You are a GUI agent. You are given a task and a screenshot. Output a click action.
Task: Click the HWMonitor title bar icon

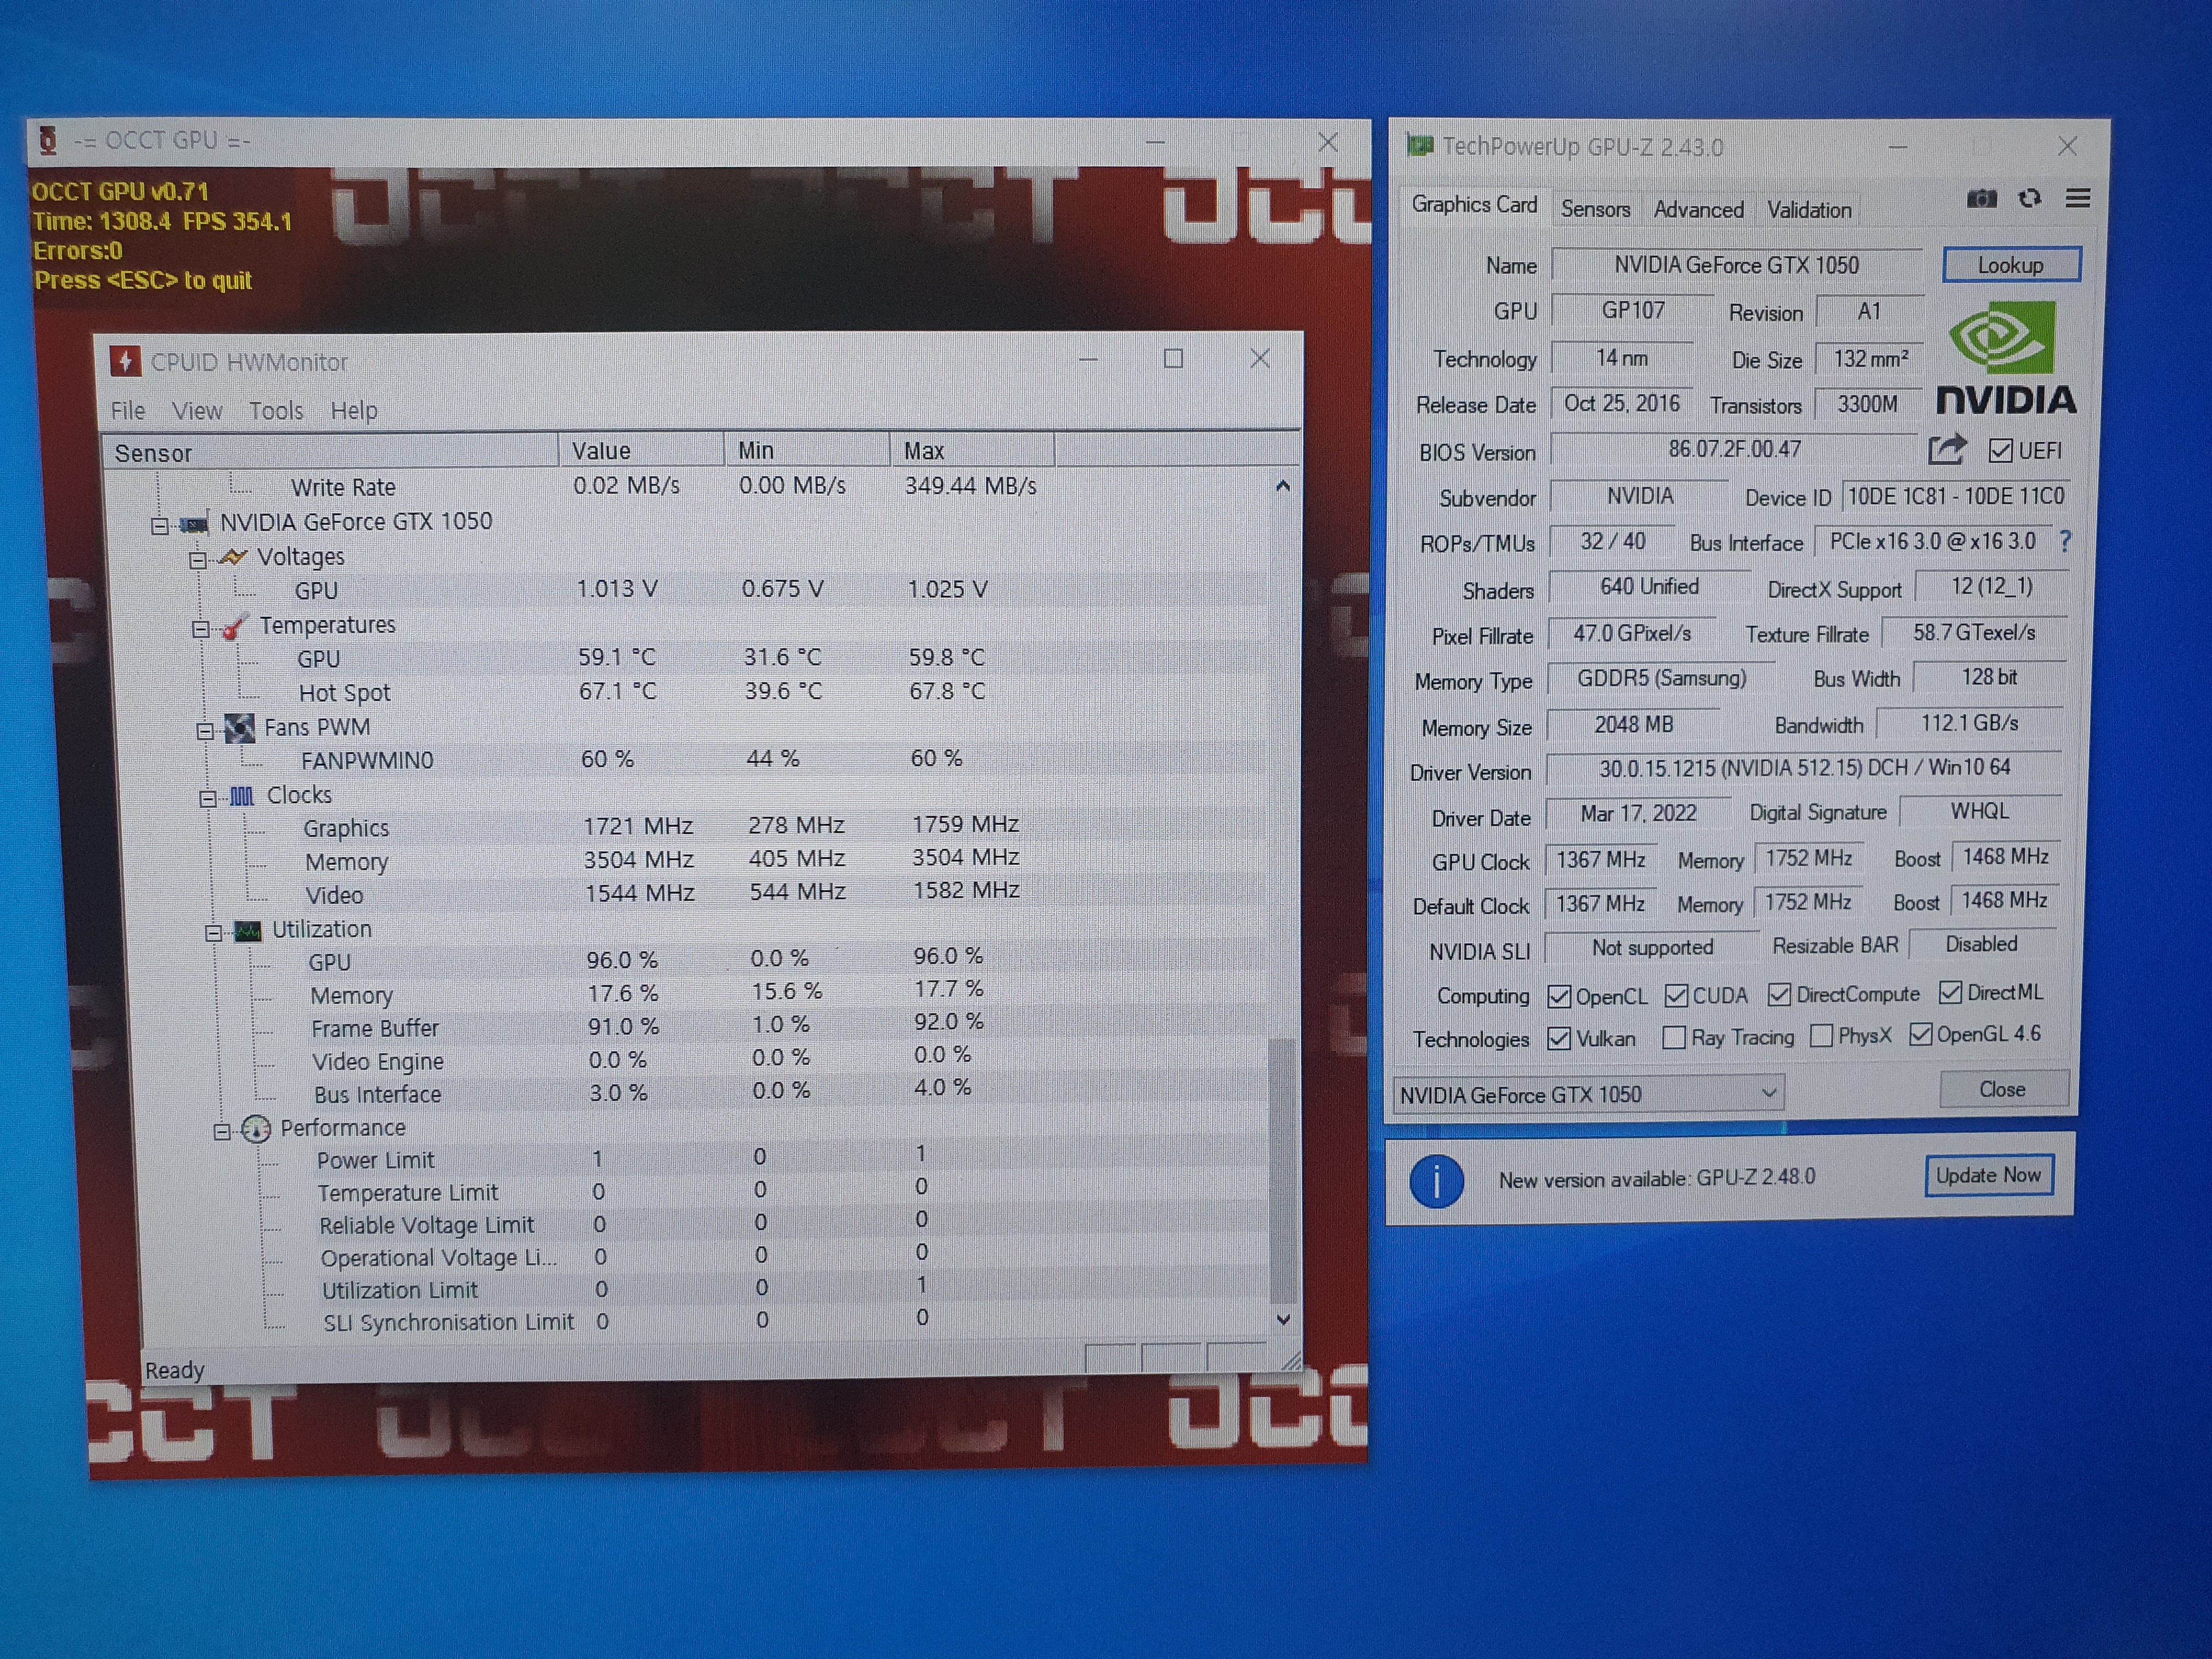[125, 361]
